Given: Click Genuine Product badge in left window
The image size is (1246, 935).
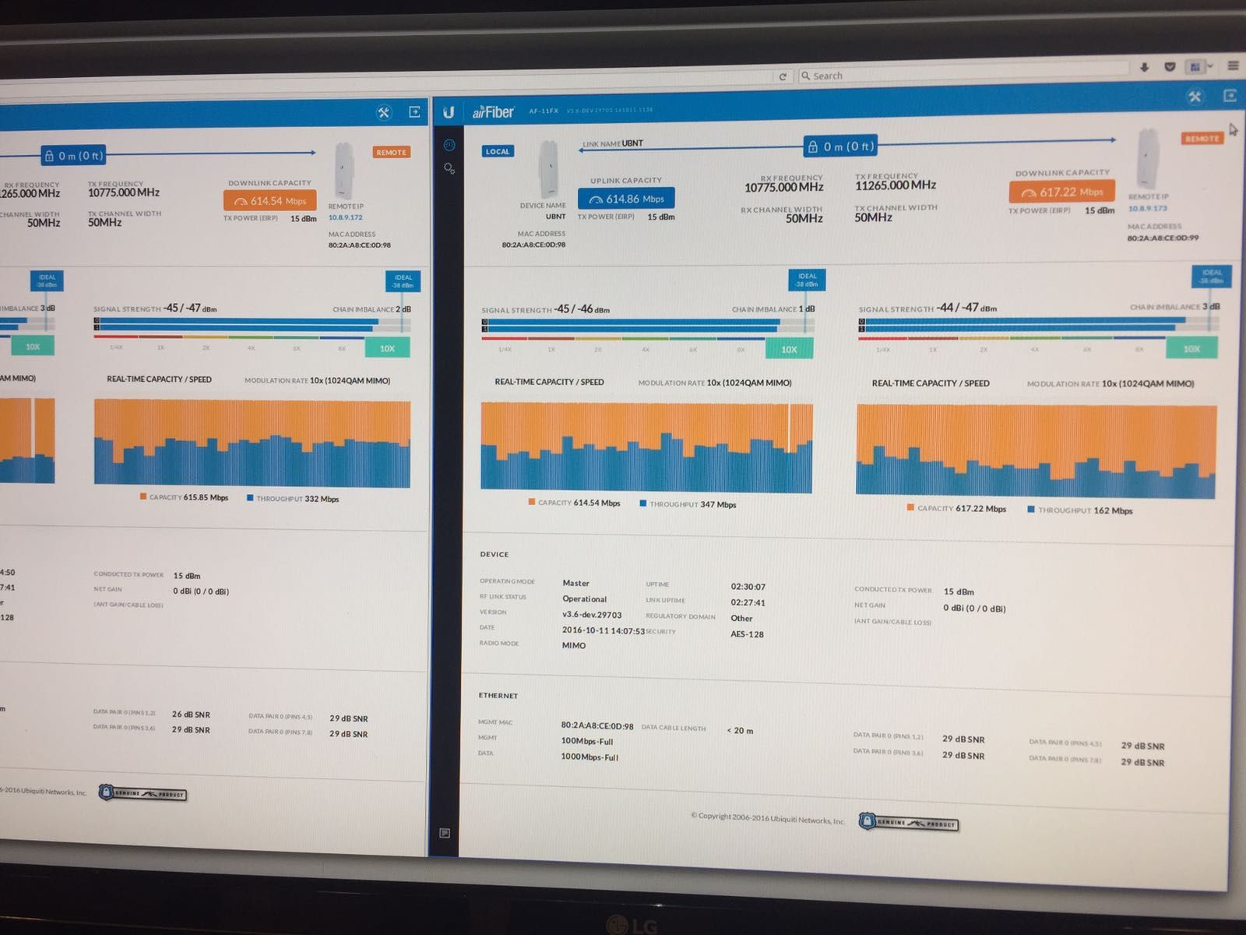Looking at the screenshot, I should (143, 793).
